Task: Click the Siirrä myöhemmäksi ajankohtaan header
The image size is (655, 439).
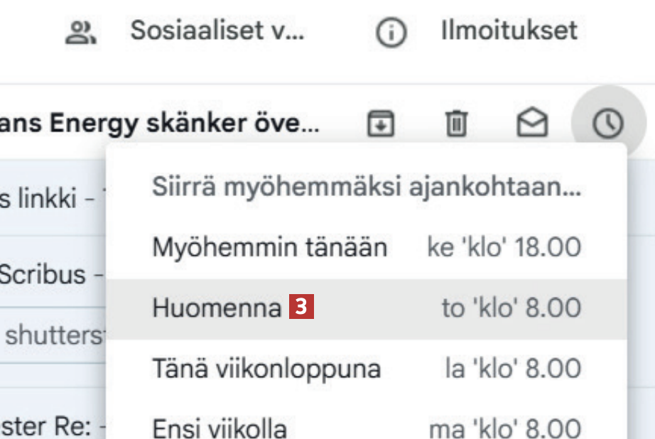Action: click(x=367, y=188)
